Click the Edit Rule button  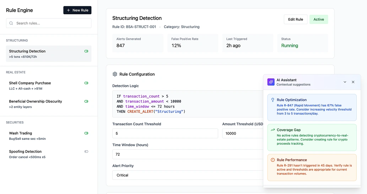tap(295, 20)
